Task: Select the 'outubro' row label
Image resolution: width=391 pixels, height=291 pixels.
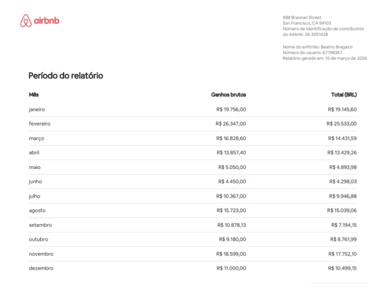Action: point(38,240)
